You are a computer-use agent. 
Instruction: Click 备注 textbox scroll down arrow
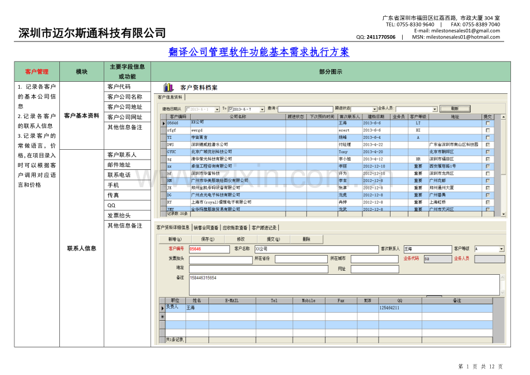tap(502, 292)
